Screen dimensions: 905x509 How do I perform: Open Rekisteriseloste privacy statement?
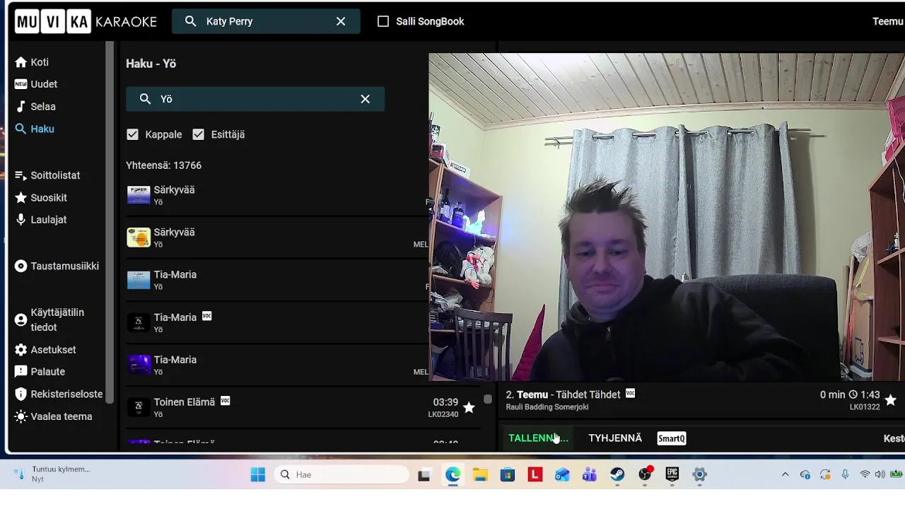[x=59, y=394]
